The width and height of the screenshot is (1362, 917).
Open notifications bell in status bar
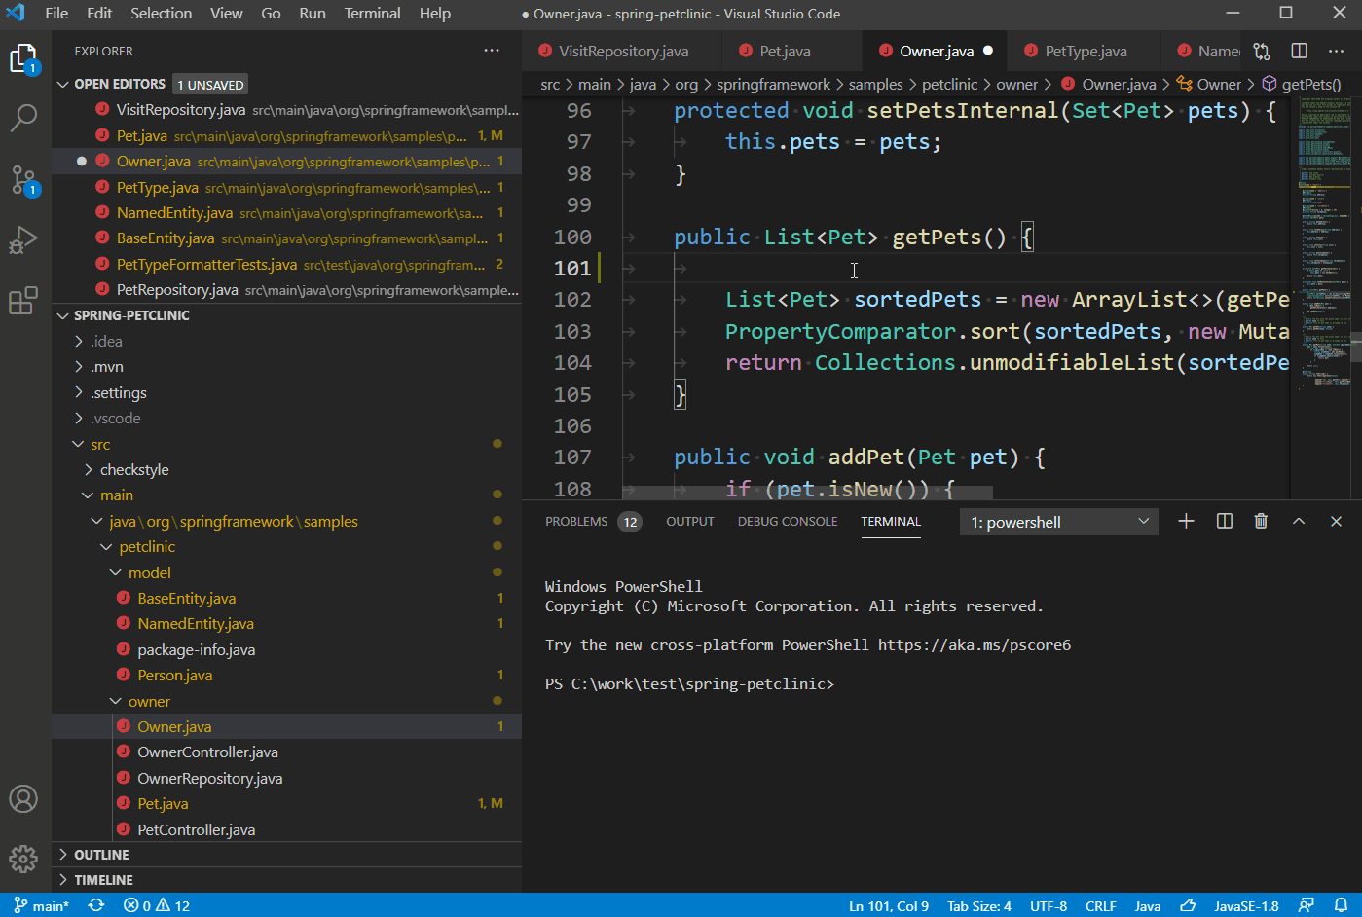(1341, 905)
